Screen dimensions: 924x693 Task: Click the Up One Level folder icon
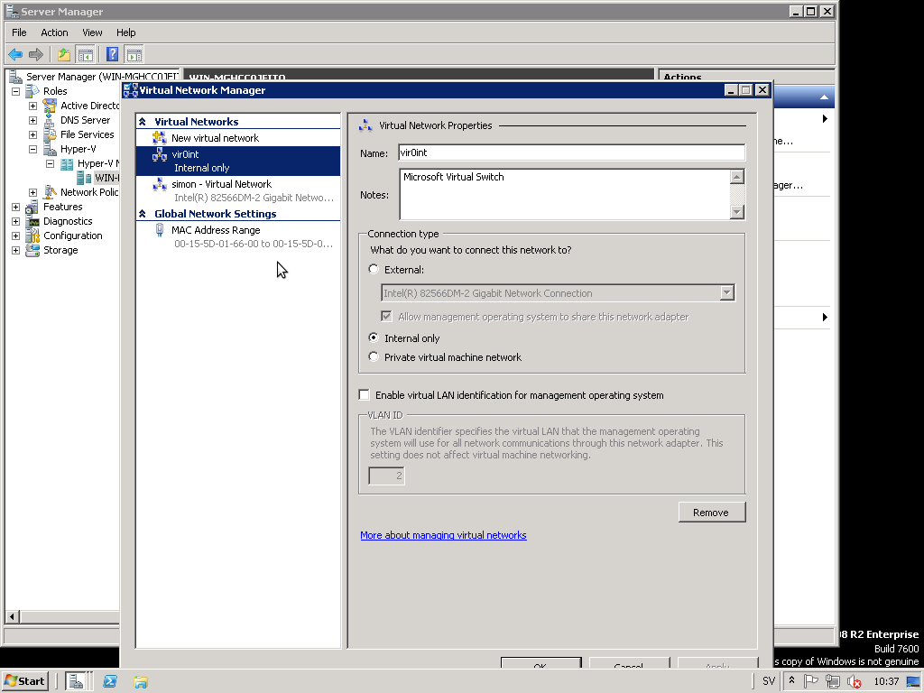point(64,54)
